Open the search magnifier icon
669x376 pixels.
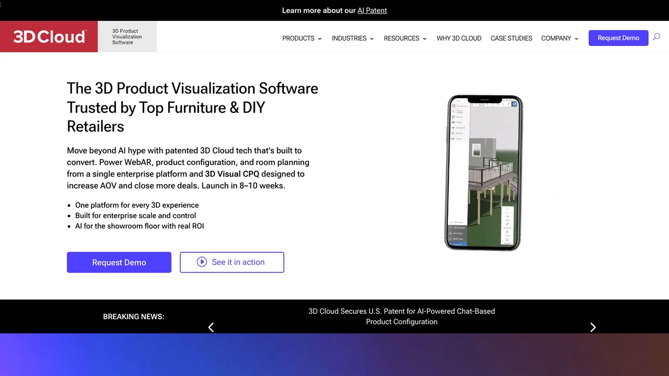click(656, 37)
